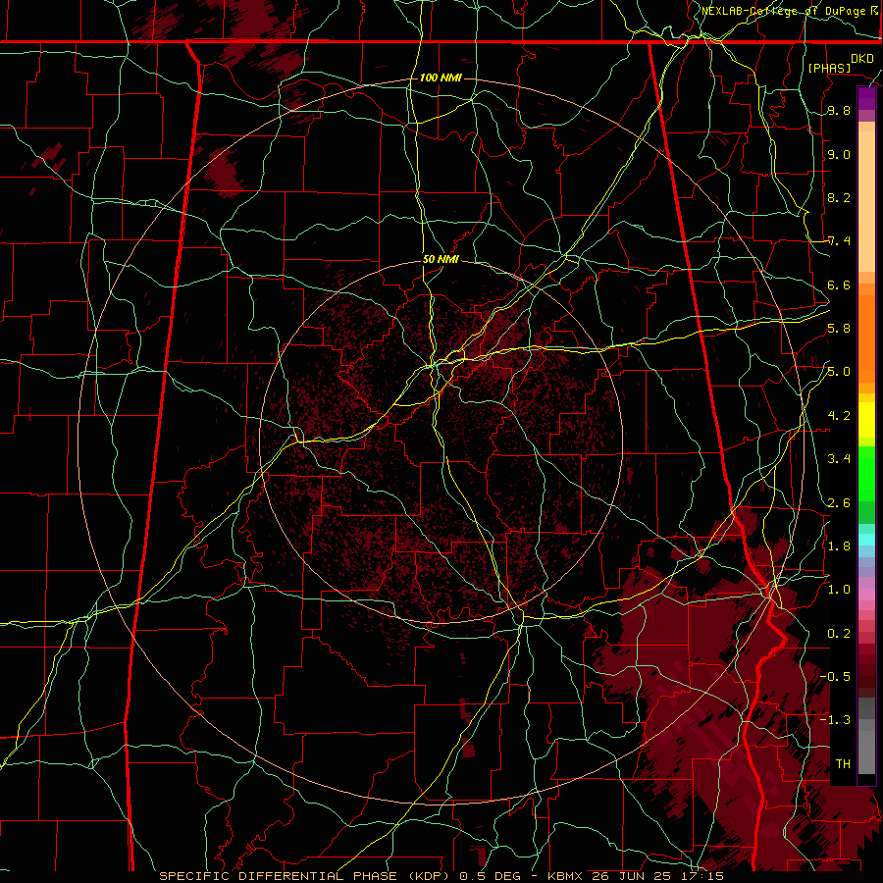The image size is (883, 883).
Task: Click the 5.8 legend value
Action: pos(839,329)
